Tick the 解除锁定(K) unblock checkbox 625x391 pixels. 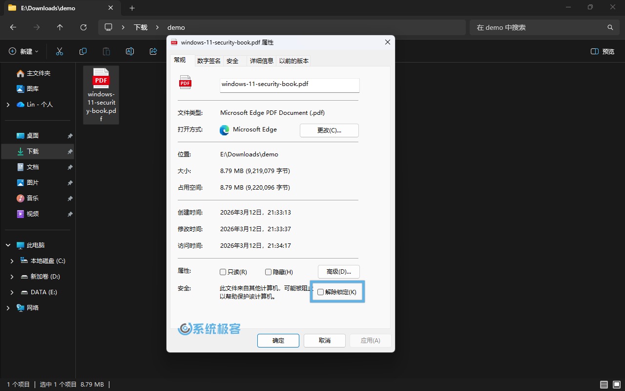[321, 292]
